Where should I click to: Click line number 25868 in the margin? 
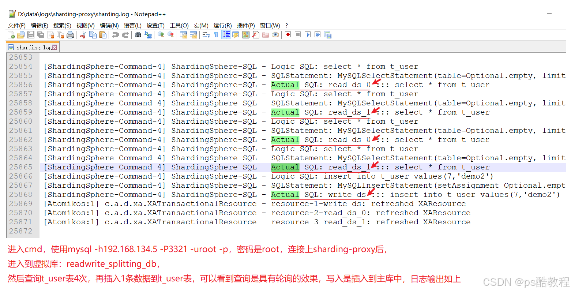20,194
